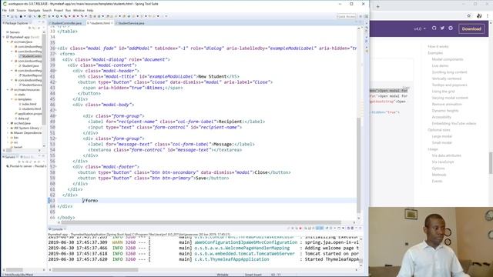This screenshot has width=493, height=277.
Task: Click the Quick Access field
Action: coord(346,16)
